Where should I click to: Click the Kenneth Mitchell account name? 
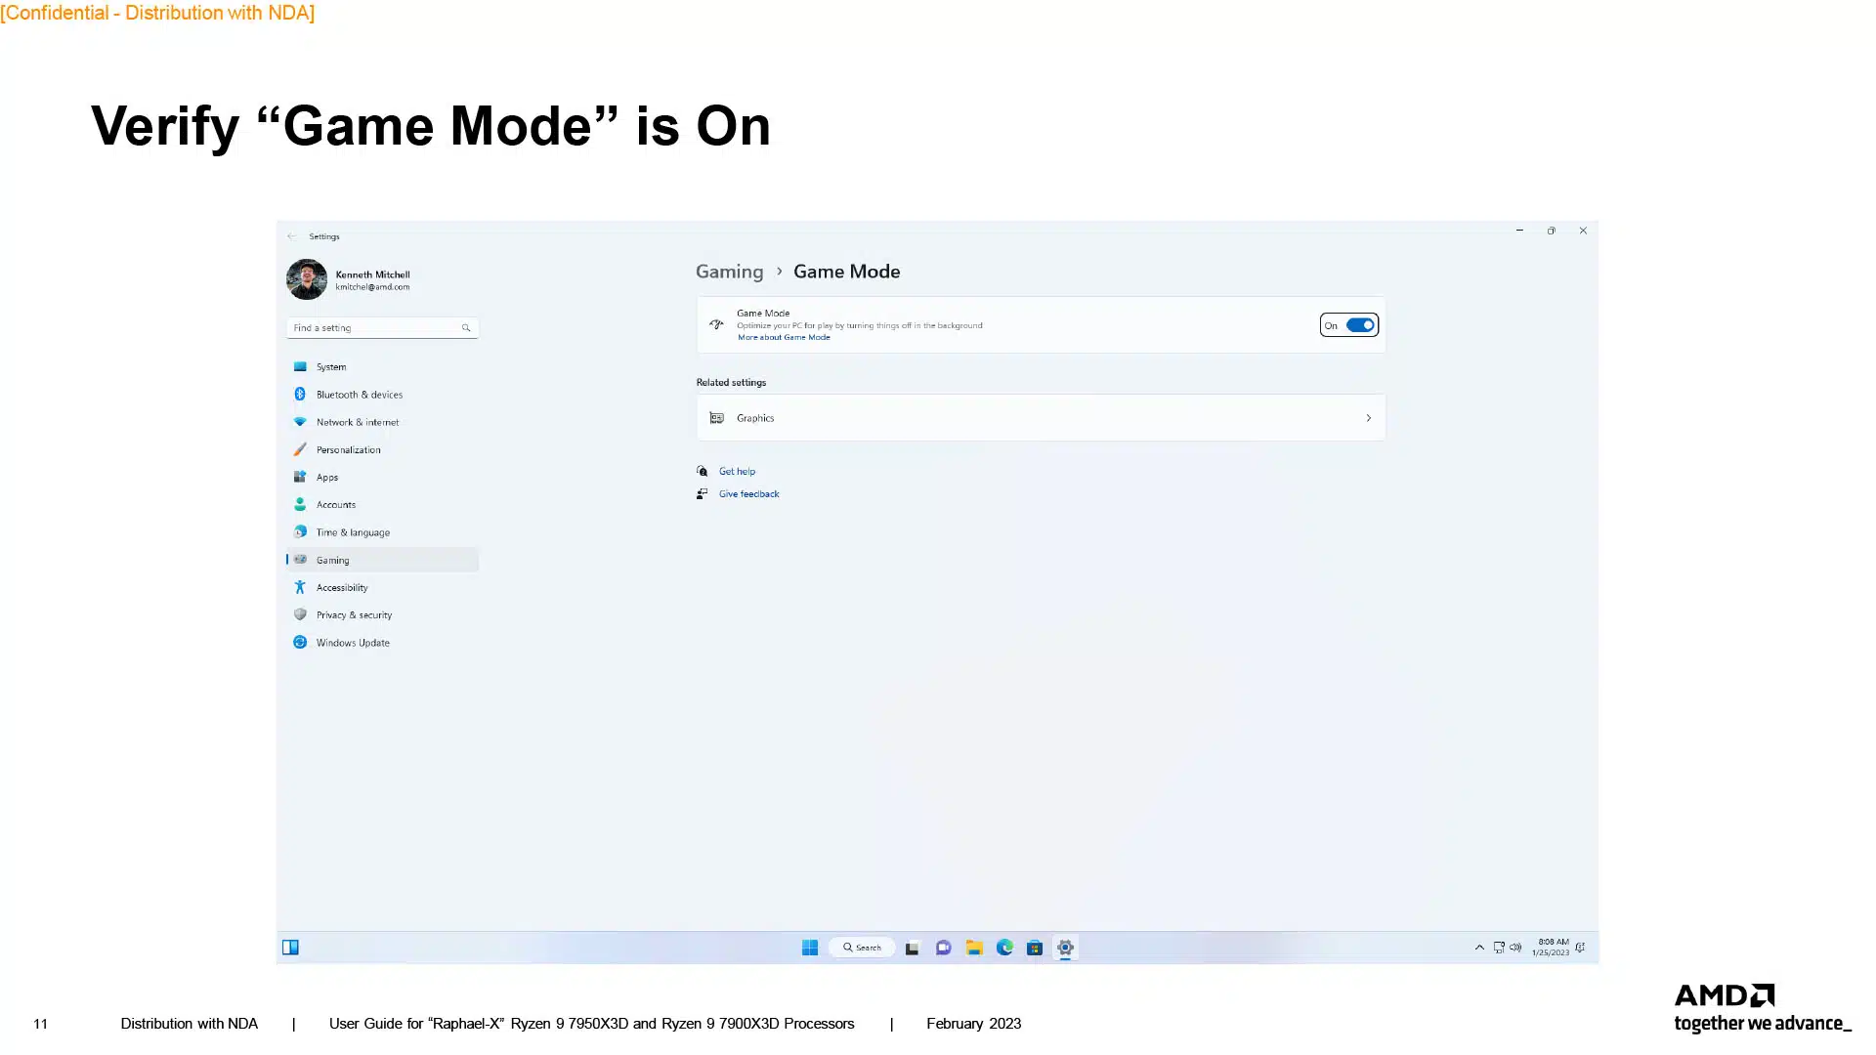click(372, 274)
